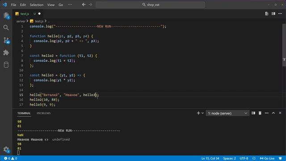The height and width of the screenshot is (161, 286).
Task: Open the database view in activity bar
Action: [x=6, y=65]
